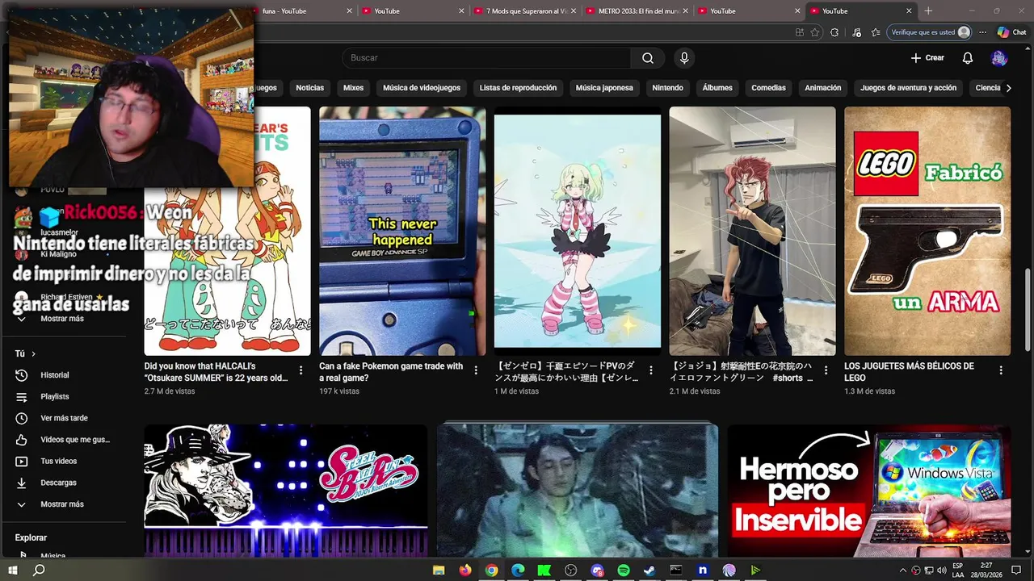The width and height of the screenshot is (1034, 581).
Task: Close the 7 Mods que Superaron tab
Action: pyautogui.click(x=573, y=10)
